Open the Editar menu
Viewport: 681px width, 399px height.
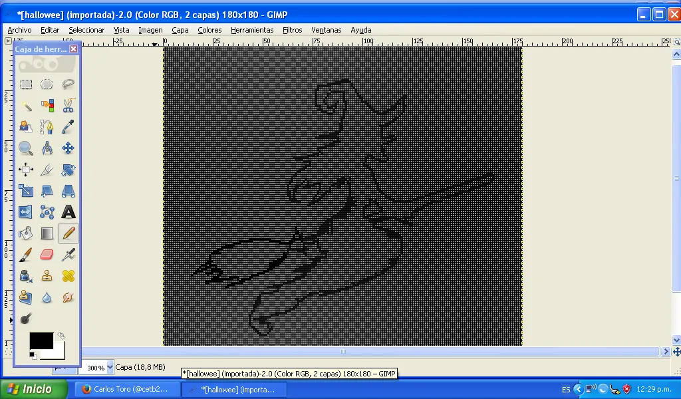click(x=50, y=30)
